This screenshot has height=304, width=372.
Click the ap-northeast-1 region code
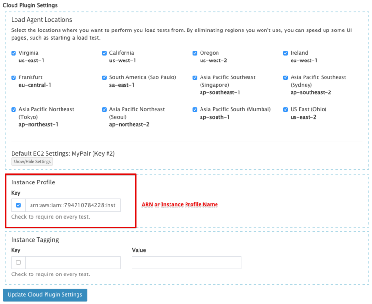[38, 124]
